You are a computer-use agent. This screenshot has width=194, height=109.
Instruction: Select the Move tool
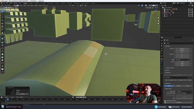2,17
